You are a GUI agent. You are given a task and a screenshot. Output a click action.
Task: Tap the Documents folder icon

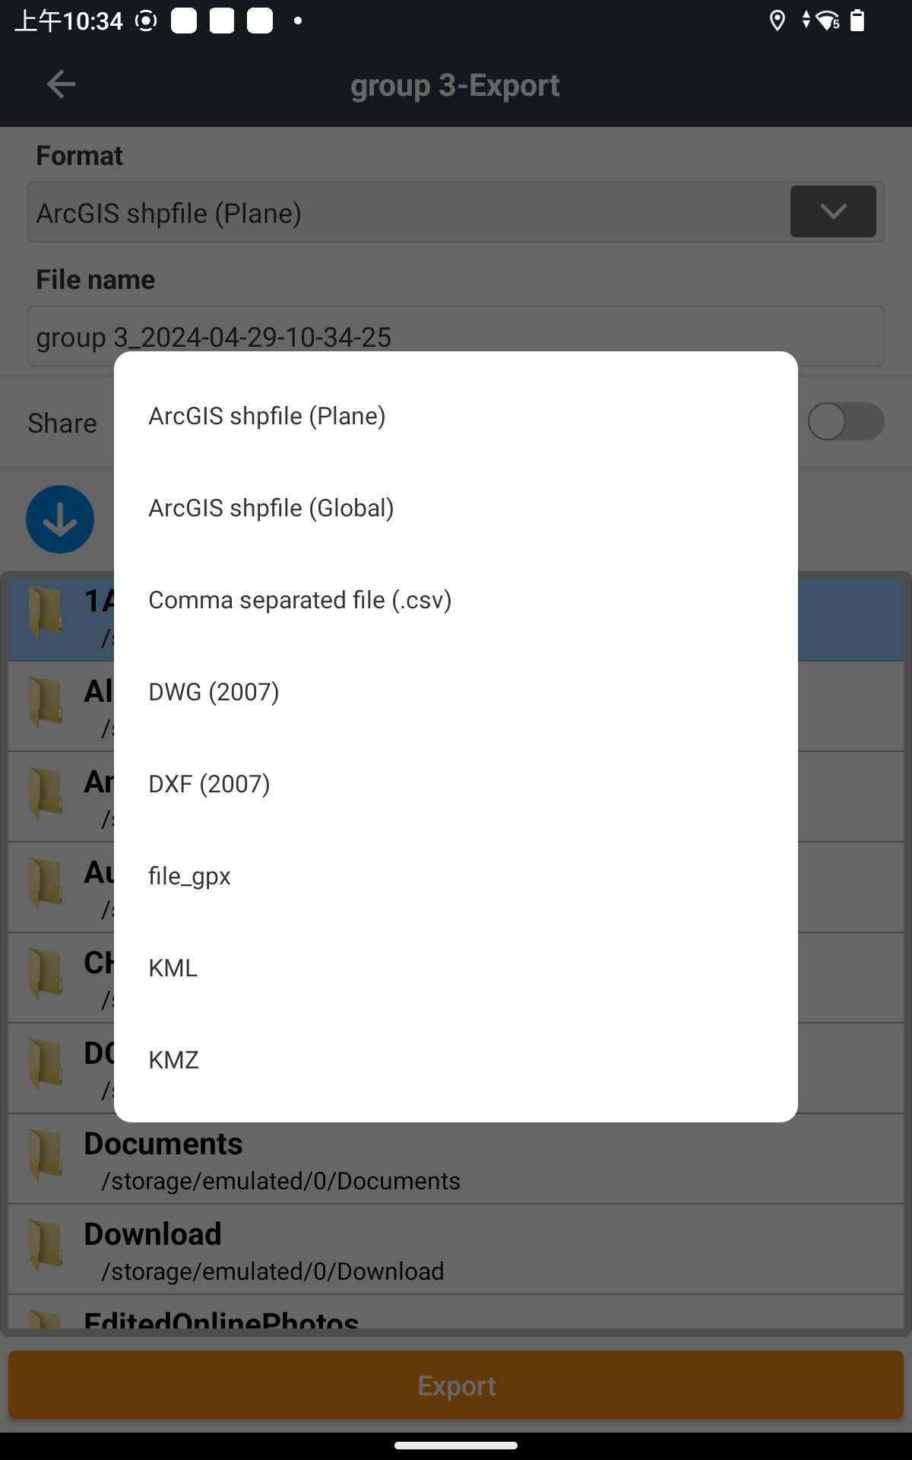(x=44, y=1156)
